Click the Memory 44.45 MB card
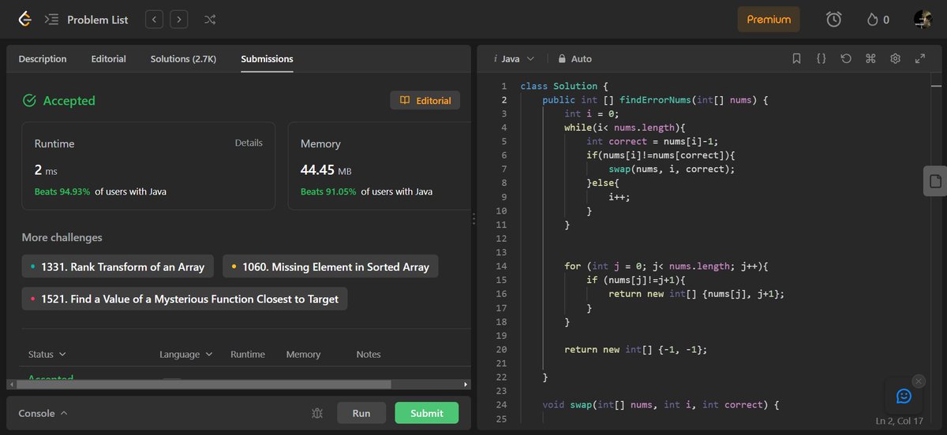 click(380, 165)
